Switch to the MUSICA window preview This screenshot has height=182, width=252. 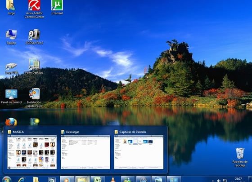coord(32,150)
